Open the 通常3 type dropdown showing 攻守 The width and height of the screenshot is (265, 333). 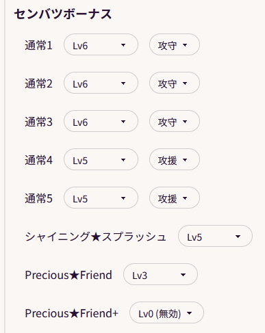pyautogui.click(x=175, y=121)
